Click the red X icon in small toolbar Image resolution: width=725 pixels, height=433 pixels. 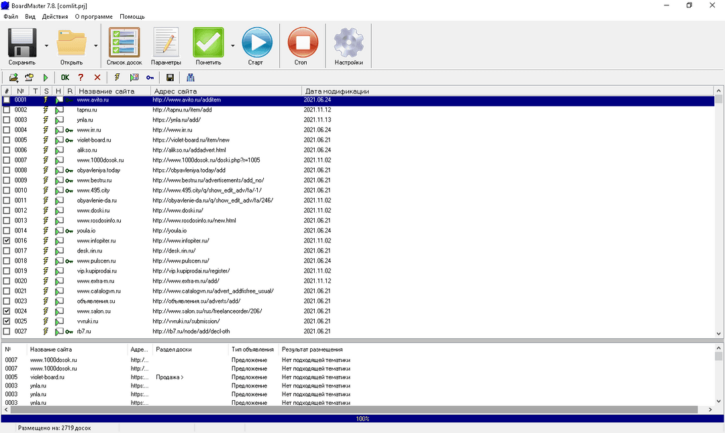97,78
